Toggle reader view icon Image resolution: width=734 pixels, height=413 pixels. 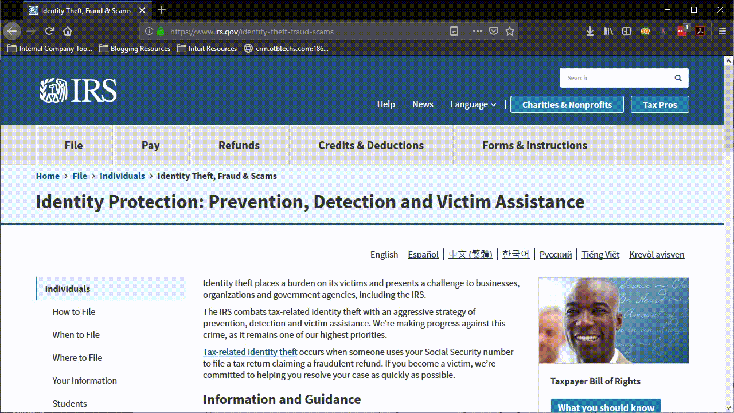tap(454, 32)
